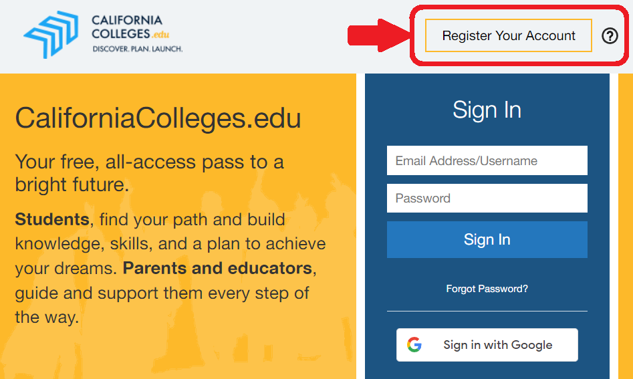Follow the Forgot Password? link
633x379 pixels.
coord(487,289)
